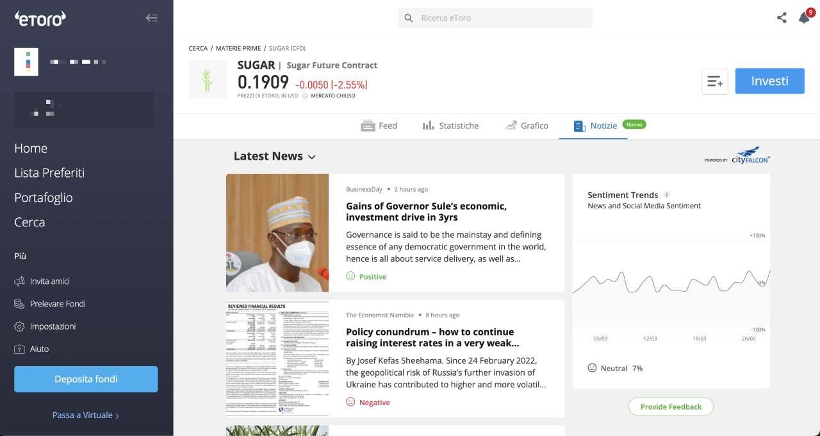This screenshot has height=436, width=820.
Task: Click the share icon in top bar
Action: [782, 18]
